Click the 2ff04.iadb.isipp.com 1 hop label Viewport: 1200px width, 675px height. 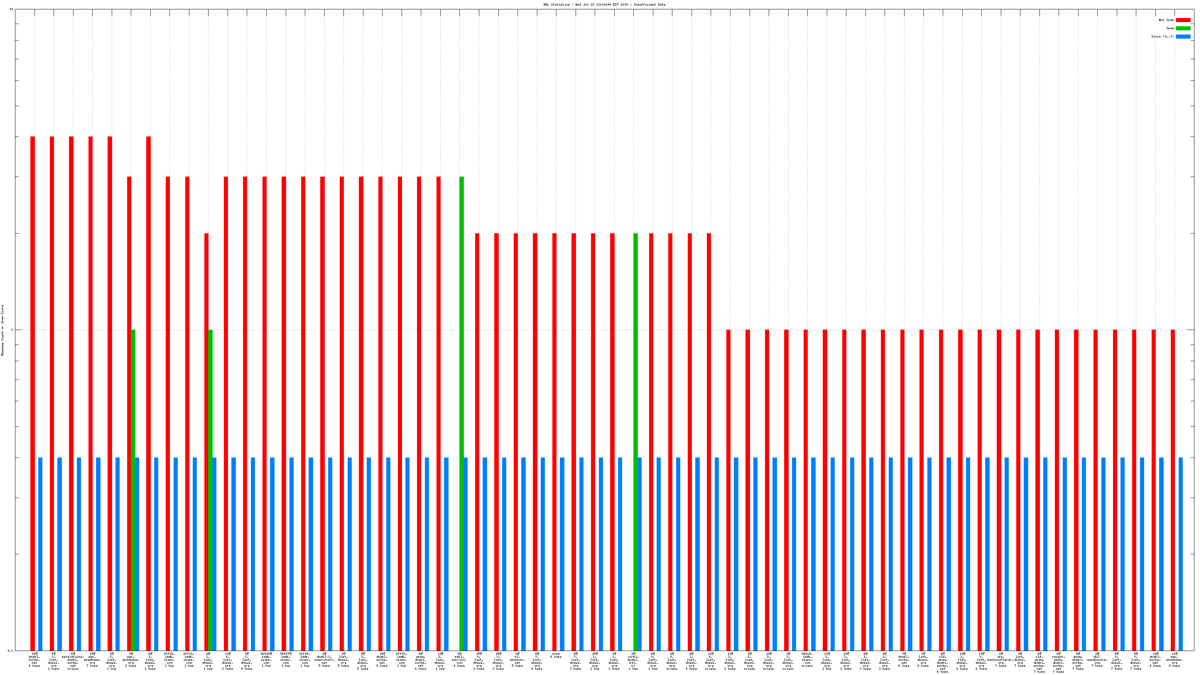304,660
